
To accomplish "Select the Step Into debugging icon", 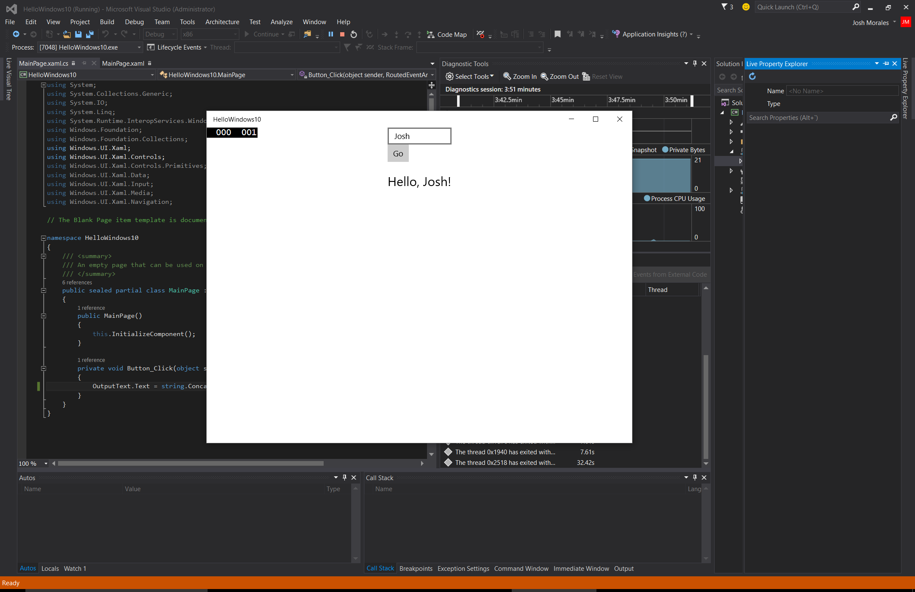I will click(396, 34).
